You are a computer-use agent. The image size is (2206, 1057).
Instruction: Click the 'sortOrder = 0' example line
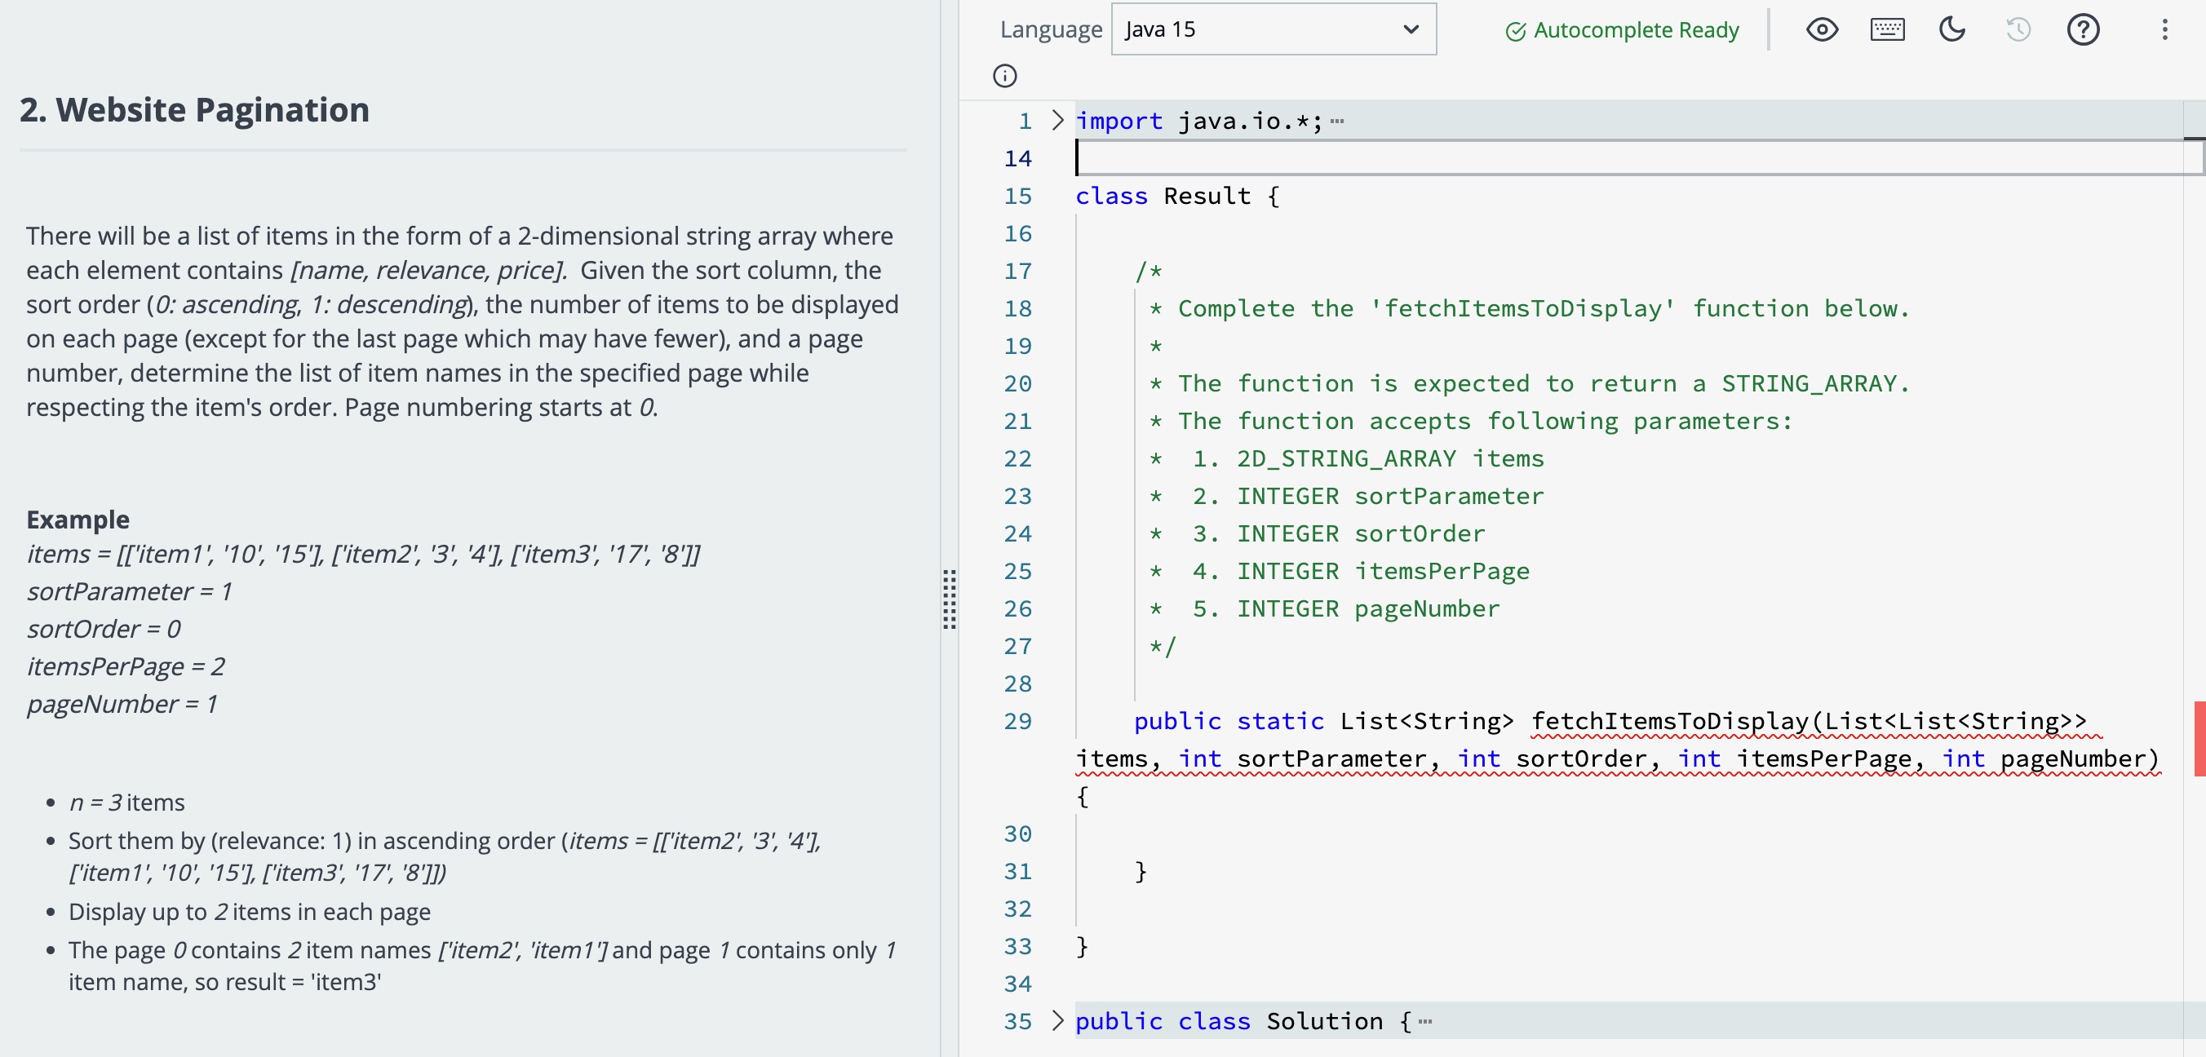[x=104, y=629]
